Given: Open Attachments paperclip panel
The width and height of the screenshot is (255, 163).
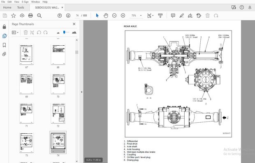Looking at the screenshot, I should [x=5, y=54].
